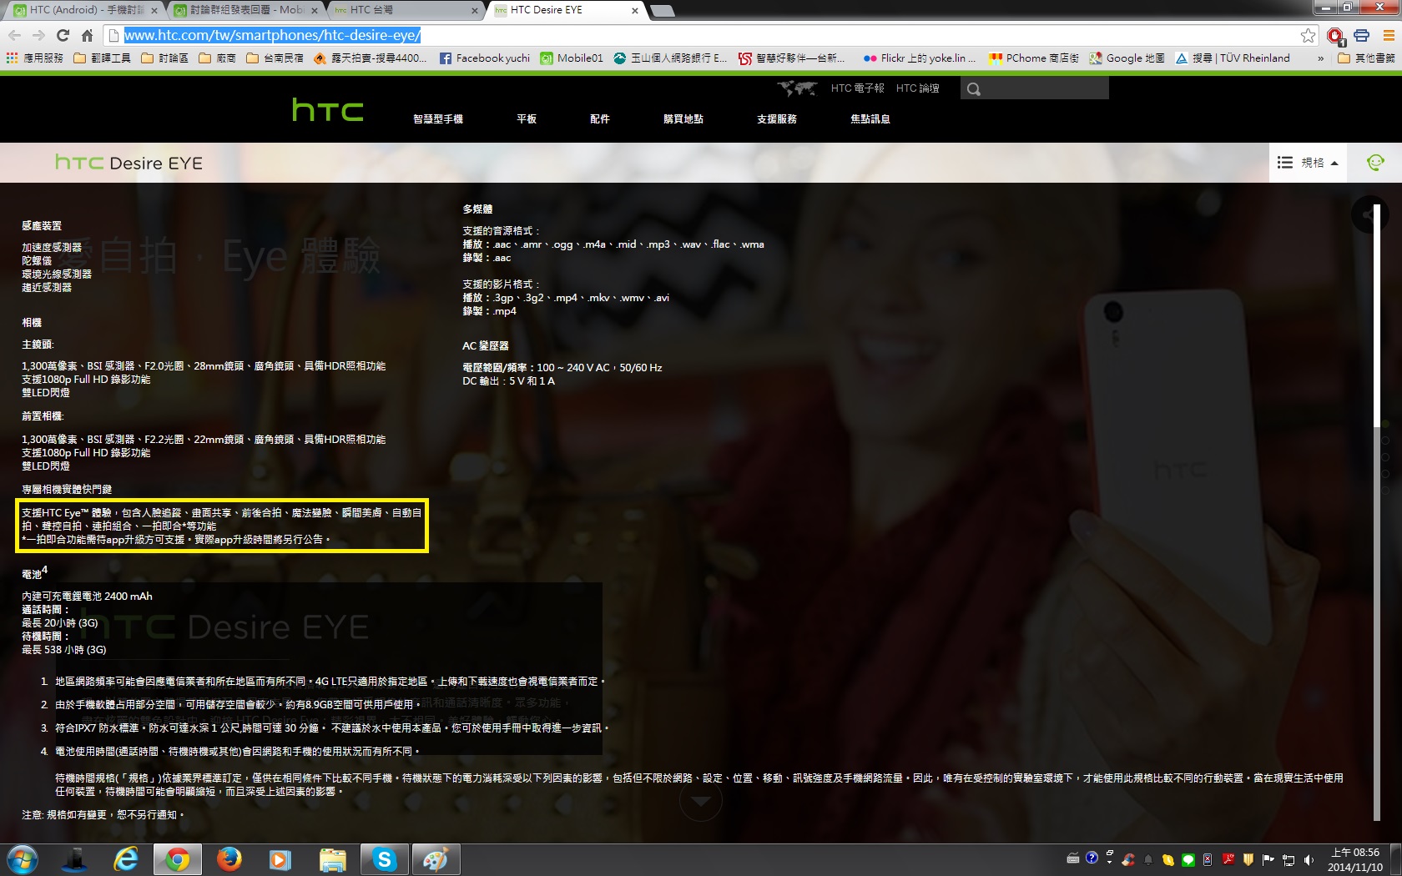The width and height of the screenshot is (1402, 876).
Task: Open the 搜尋 | TÜV Rheinland bookmark
Action: pyautogui.click(x=1233, y=58)
